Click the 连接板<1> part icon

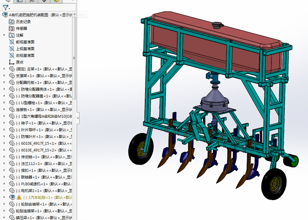pos(12,109)
